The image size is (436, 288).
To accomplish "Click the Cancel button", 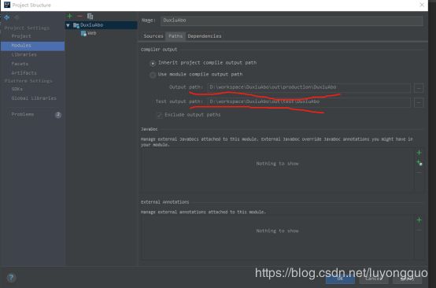I will (x=373, y=279).
